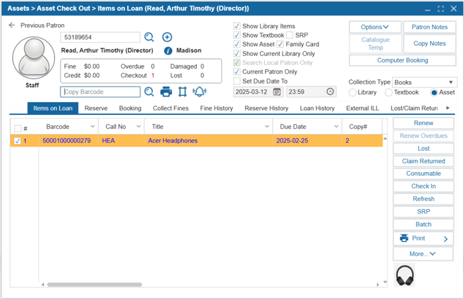Expand the More... dropdown button

tap(423, 254)
